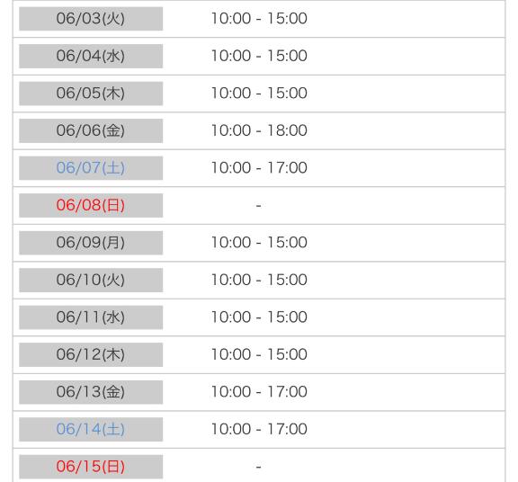Image resolution: width=518 pixels, height=482 pixels.
Task: Click 10:00 - 17:00 hours for 06/14
Action: pos(259,430)
